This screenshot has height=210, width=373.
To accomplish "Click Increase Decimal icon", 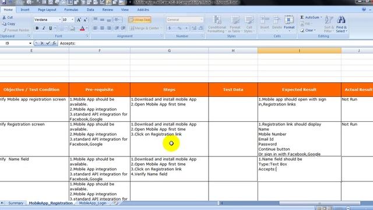I will click(x=194, y=28).
